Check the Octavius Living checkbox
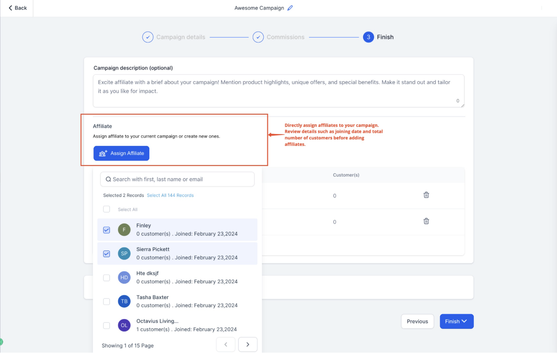Image resolution: width=557 pixels, height=354 pixels. coord(106,325)
